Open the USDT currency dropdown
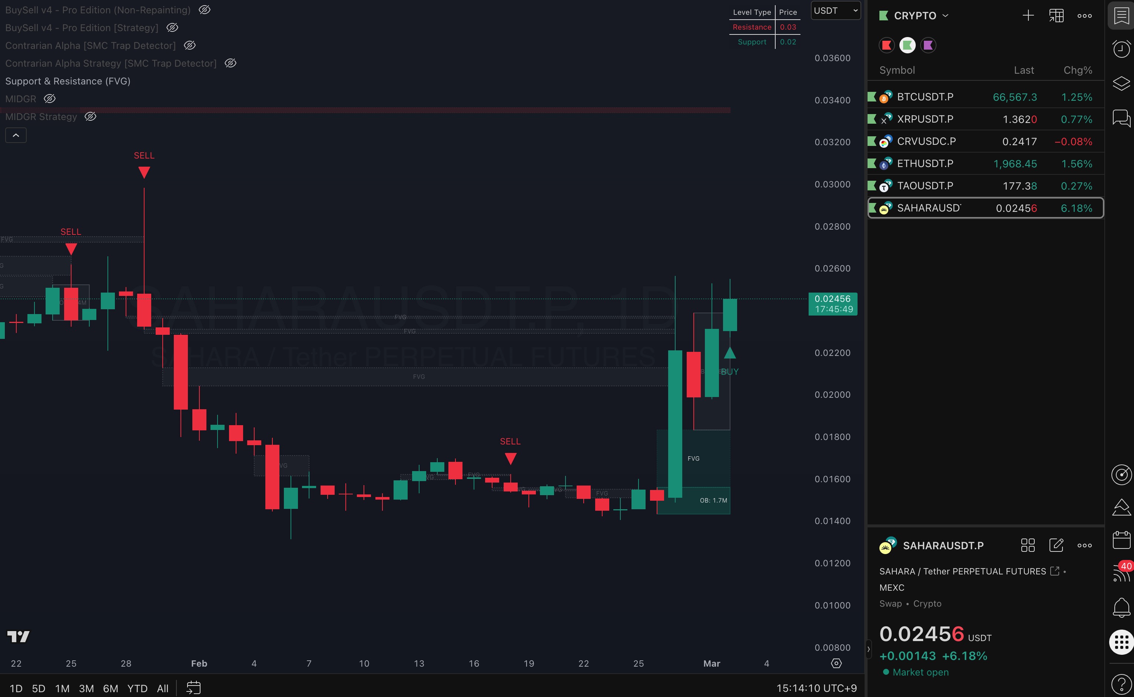Image resolution: width=1134 pixels, height=697 pixels. tap(835, 10)
